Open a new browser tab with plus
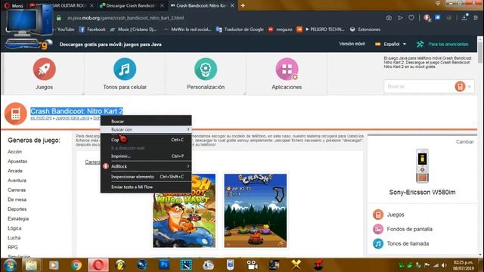This screenshot has height=272, width=484. pos(243,5)
